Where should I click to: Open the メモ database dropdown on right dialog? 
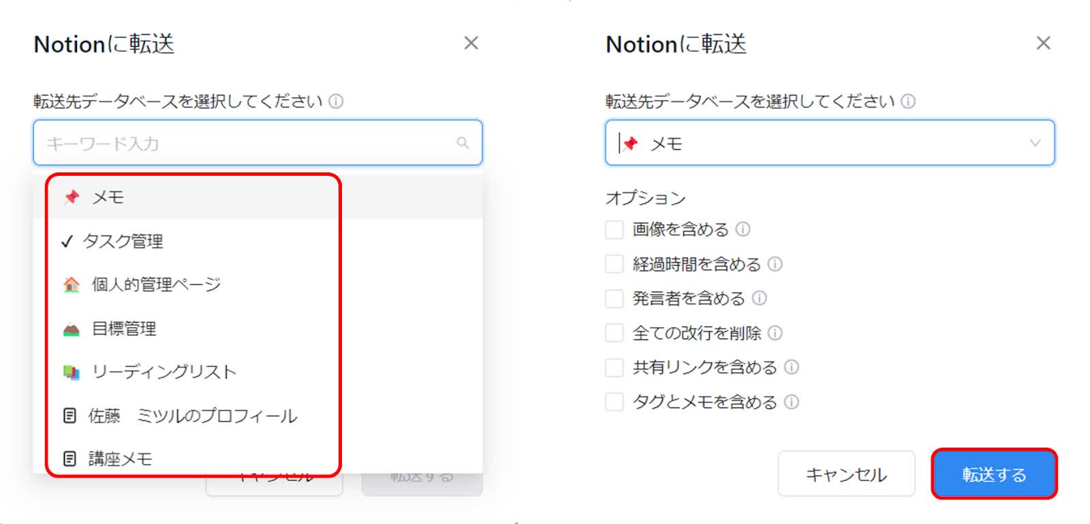click(x=830, y=142)
